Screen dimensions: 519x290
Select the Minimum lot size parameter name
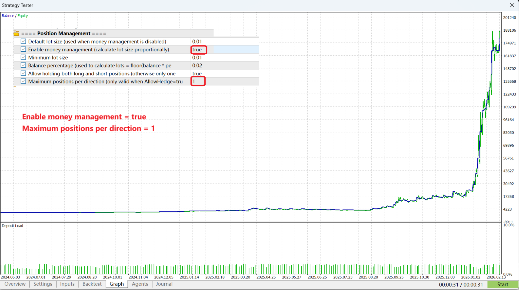point(48,58)
